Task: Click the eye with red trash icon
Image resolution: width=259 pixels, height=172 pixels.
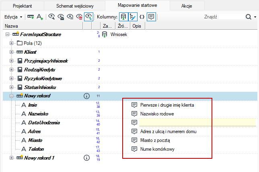Action: (79, 17)
